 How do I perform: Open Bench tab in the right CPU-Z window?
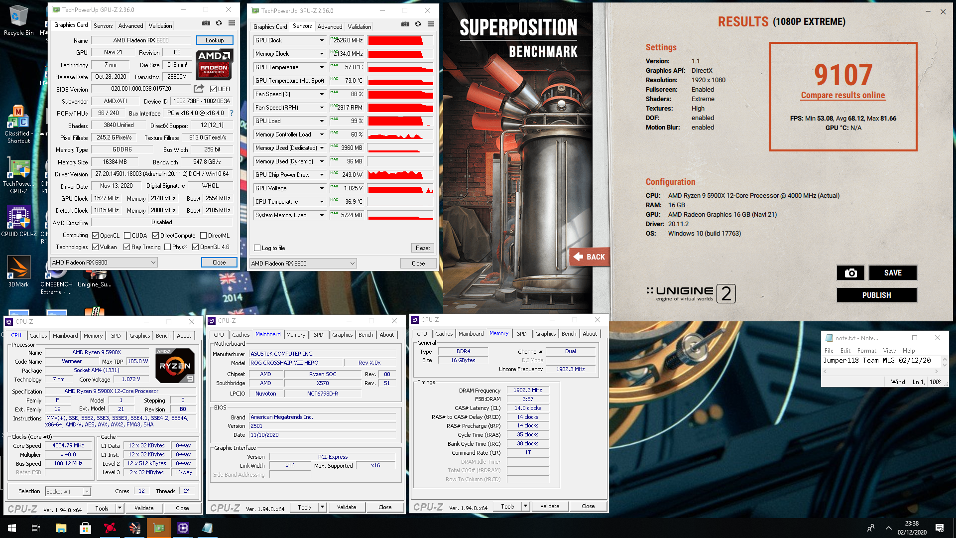point(569,334)
